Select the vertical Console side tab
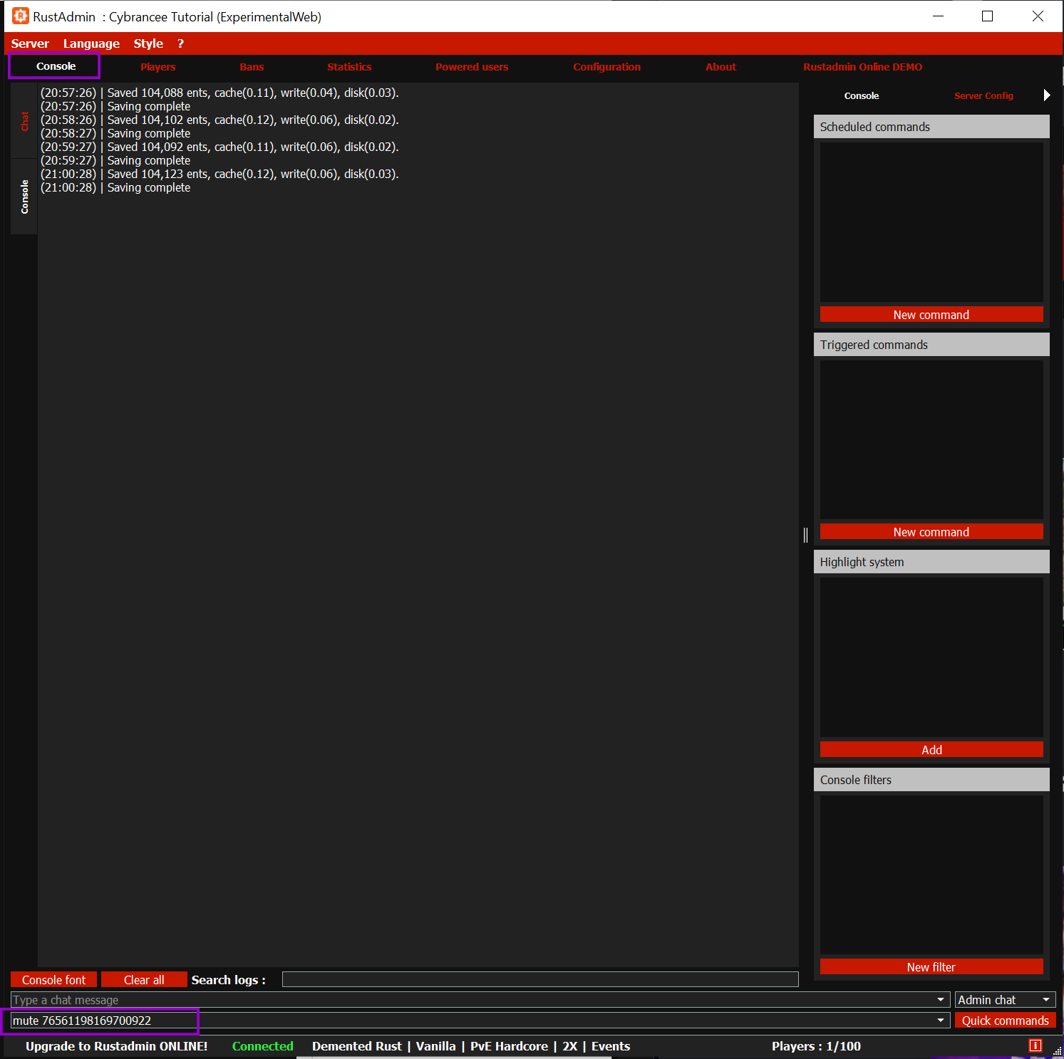The height and width of the screenshot is (1059, 1064). pyautogui.click(x=24, y=197)
